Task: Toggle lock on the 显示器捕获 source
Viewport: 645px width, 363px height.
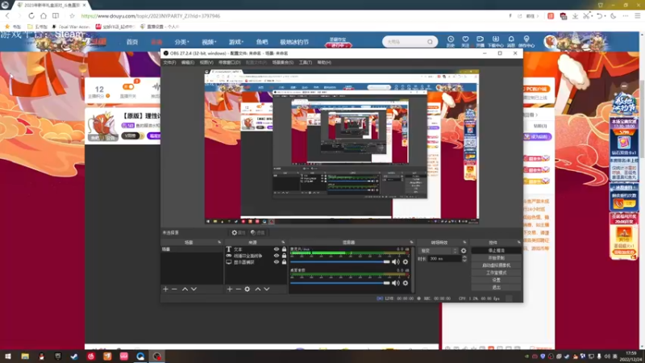Action: 285,262
